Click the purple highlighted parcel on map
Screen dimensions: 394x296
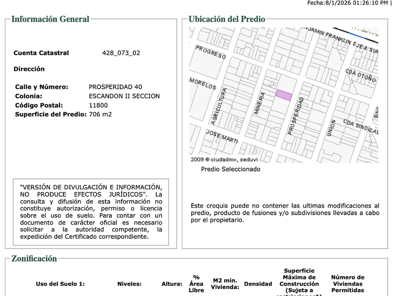284,95
